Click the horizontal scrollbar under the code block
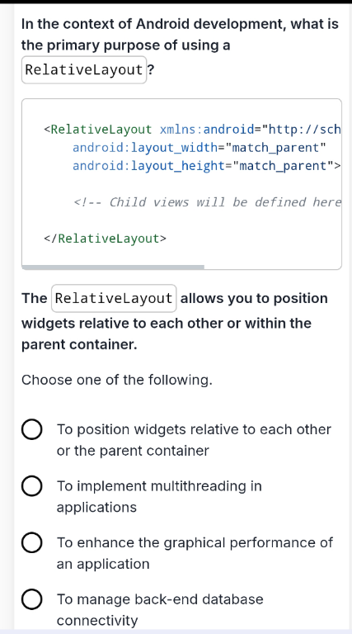The image size is (352, 634). [x=113, y=267]
